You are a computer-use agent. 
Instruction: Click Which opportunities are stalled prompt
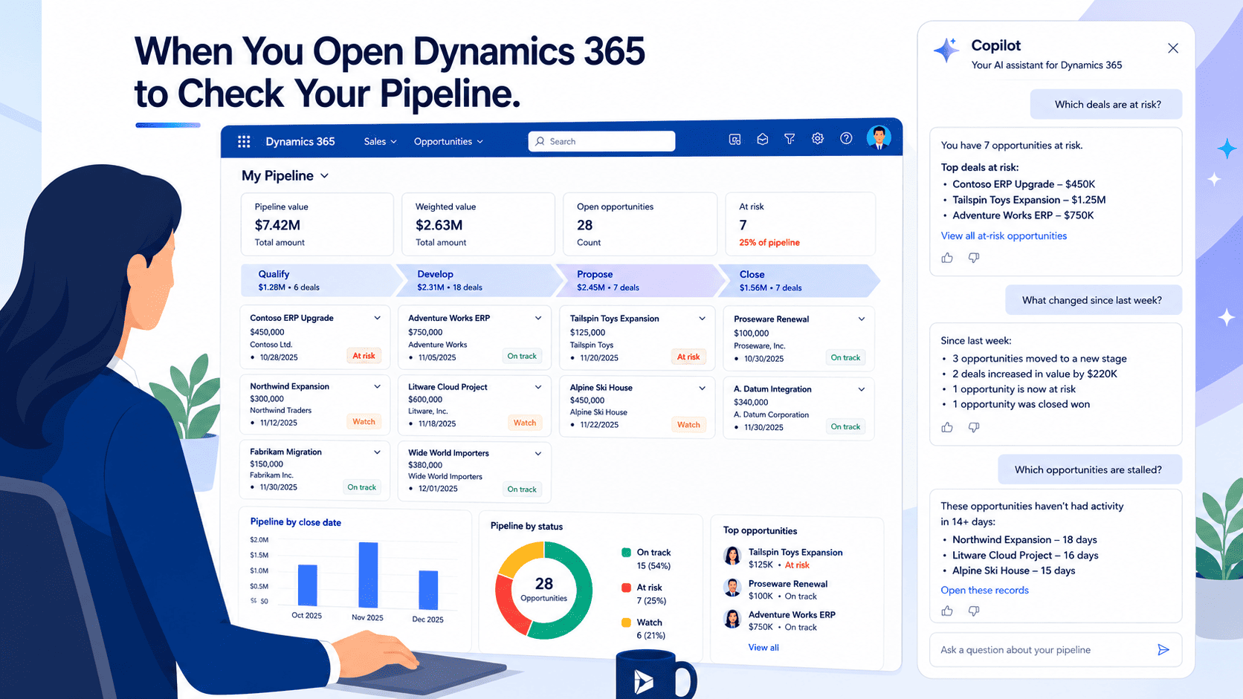pyautogui.click(x=1090, y=469)
